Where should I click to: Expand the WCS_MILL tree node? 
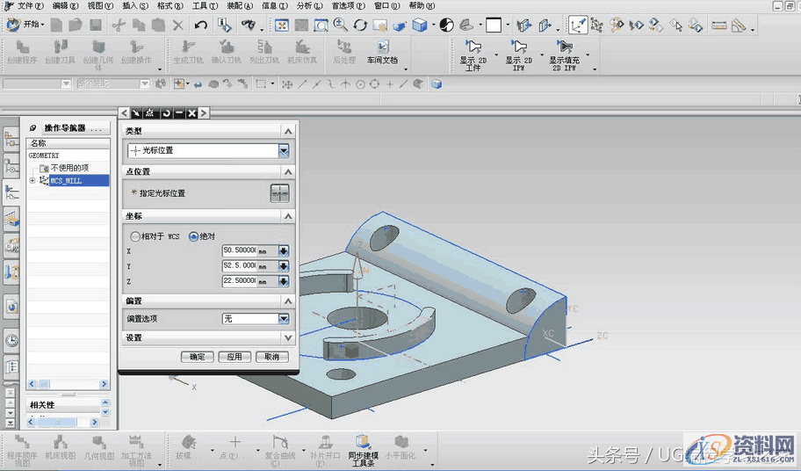[x=32, y=181]
